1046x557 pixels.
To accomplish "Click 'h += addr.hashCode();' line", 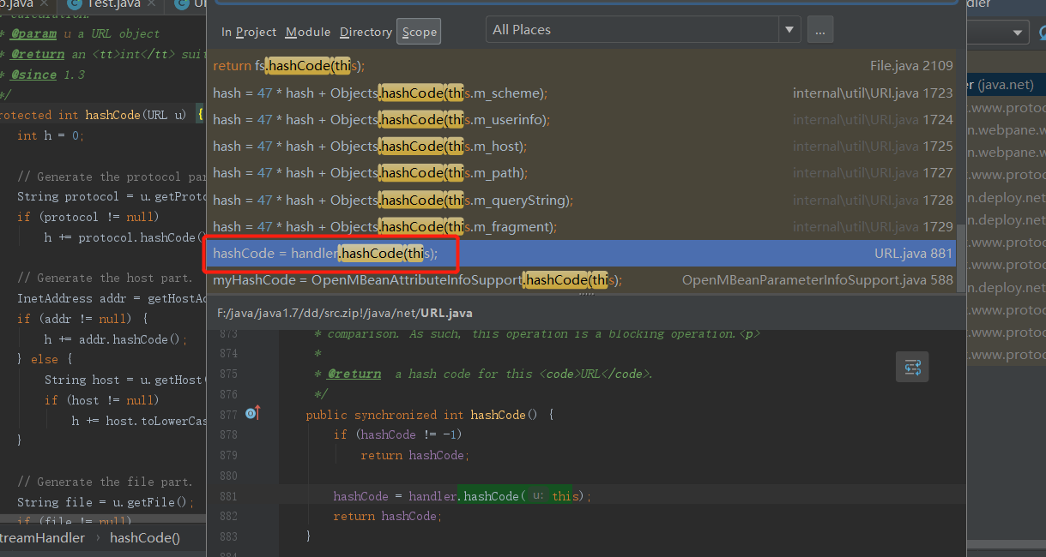I will coord(115,339).
